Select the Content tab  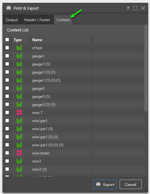[x=63, y=20]
